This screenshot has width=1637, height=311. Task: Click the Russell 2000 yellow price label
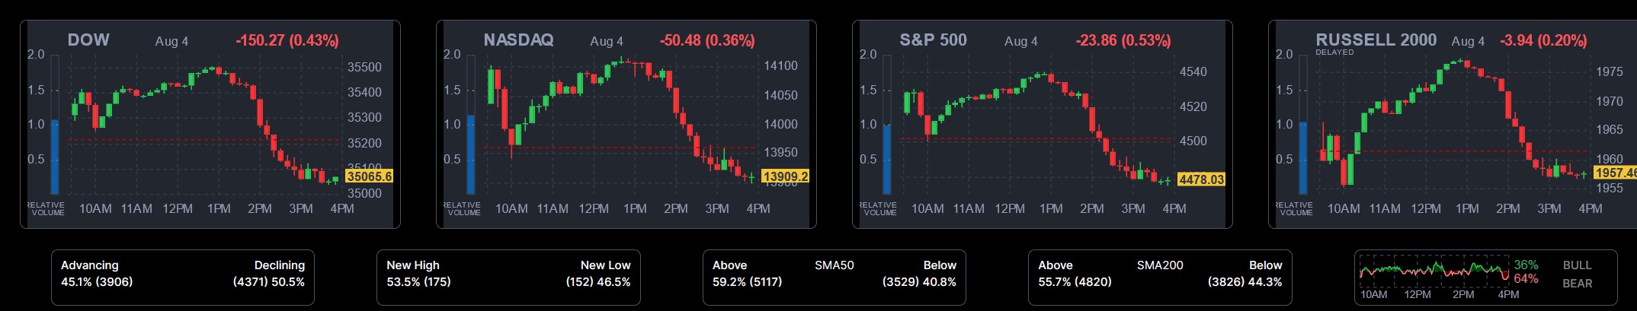point(1616,173)
